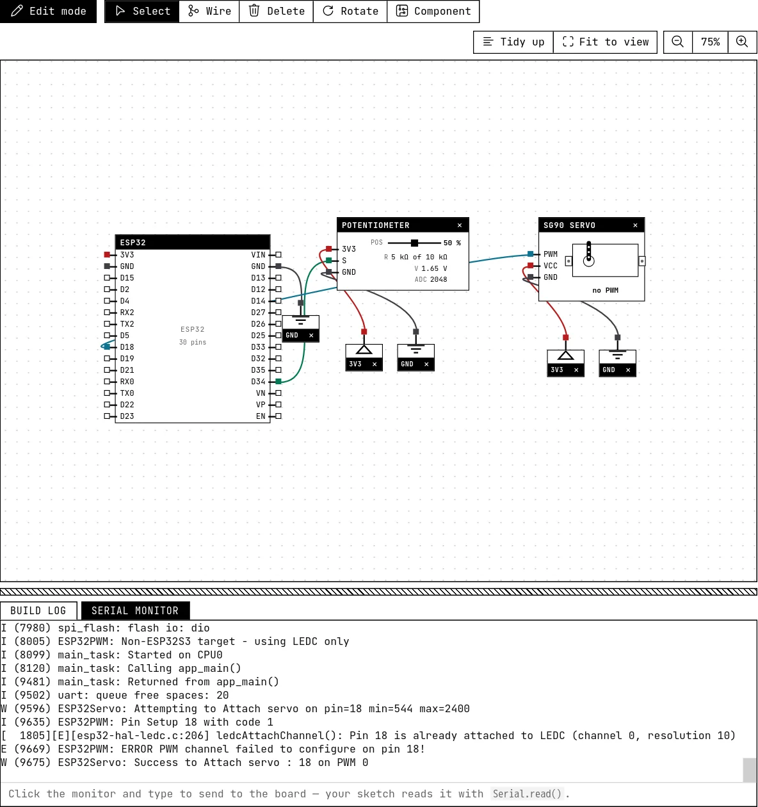Open the Component picker
This screenshot has width=758, height=807.
pyautogui.click(x=433, y=11)
